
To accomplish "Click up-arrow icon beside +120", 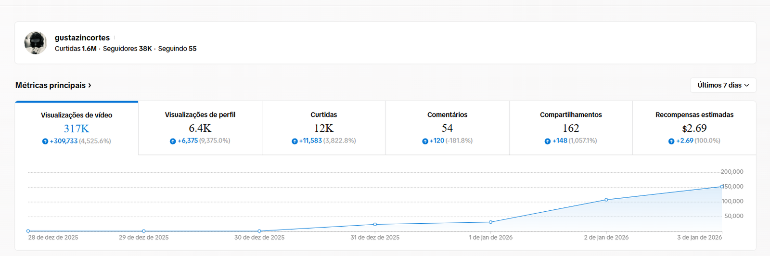I will pyautogui.click(x=425, y=141).
